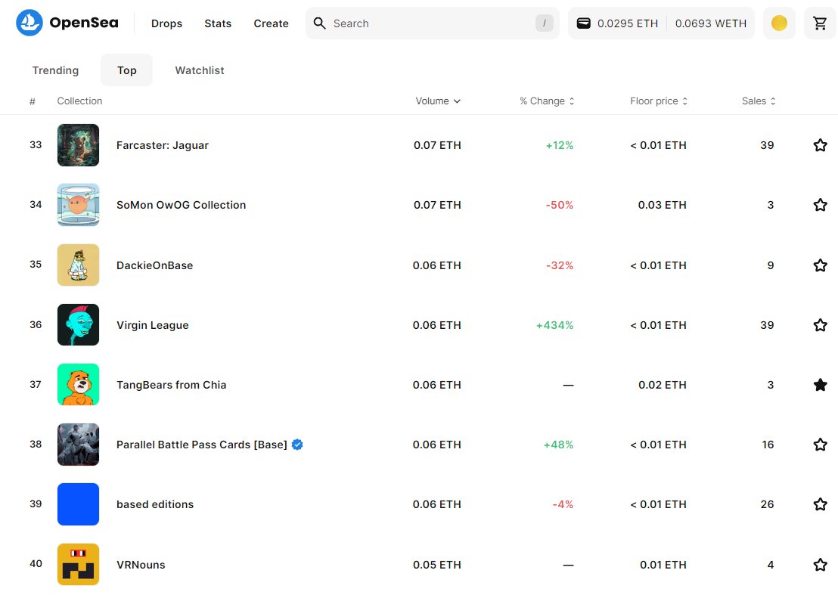Sort table by Floor price
This screenshot has height=595, width=838.
(x=659, y=101)
